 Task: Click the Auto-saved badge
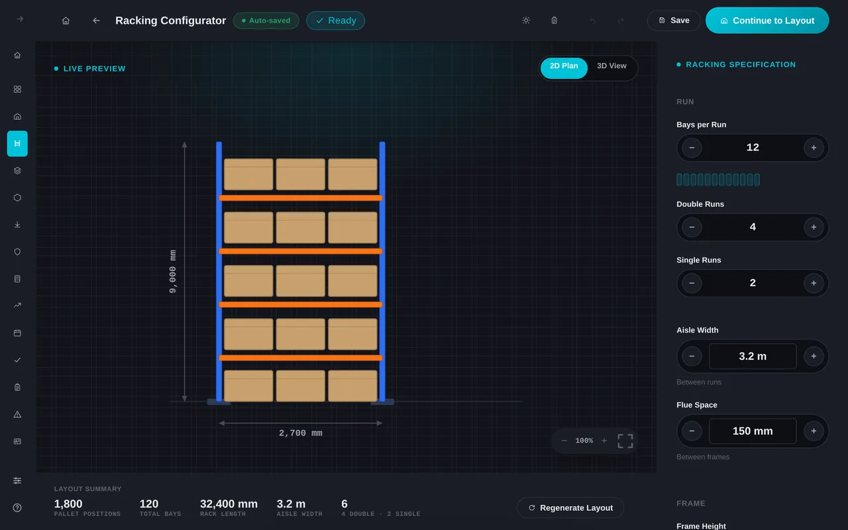(266, 21)
